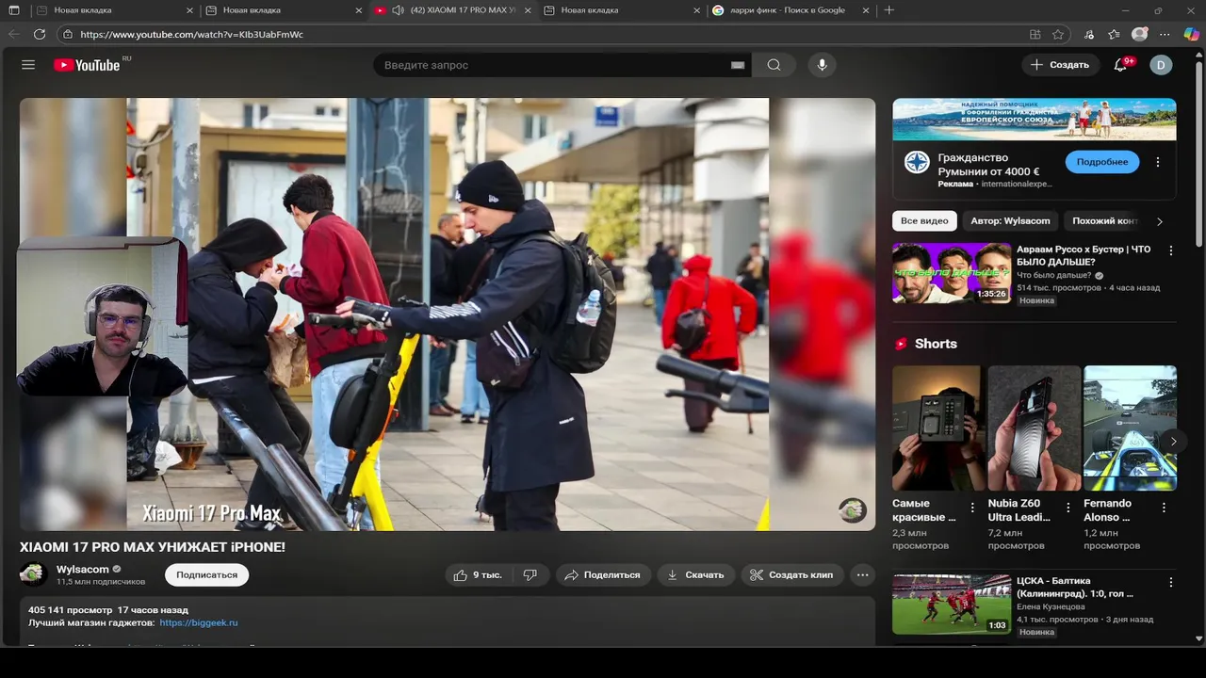Click the 'Что было дальше?' channel name

click(1054, 275)
